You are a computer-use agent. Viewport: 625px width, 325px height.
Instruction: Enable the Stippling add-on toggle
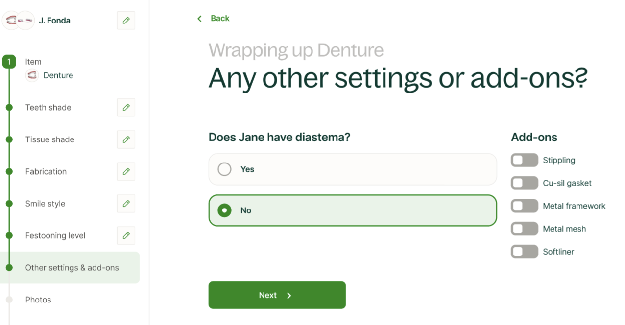point(524,160)
